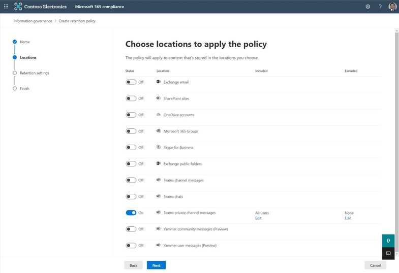The image size is (399, 273).
Task: Click the 'All users' included value
Action: click(x=262, y=213)
